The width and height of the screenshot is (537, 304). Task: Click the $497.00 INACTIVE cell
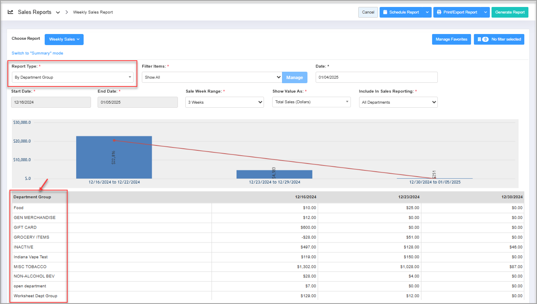[x=309, y=247]
